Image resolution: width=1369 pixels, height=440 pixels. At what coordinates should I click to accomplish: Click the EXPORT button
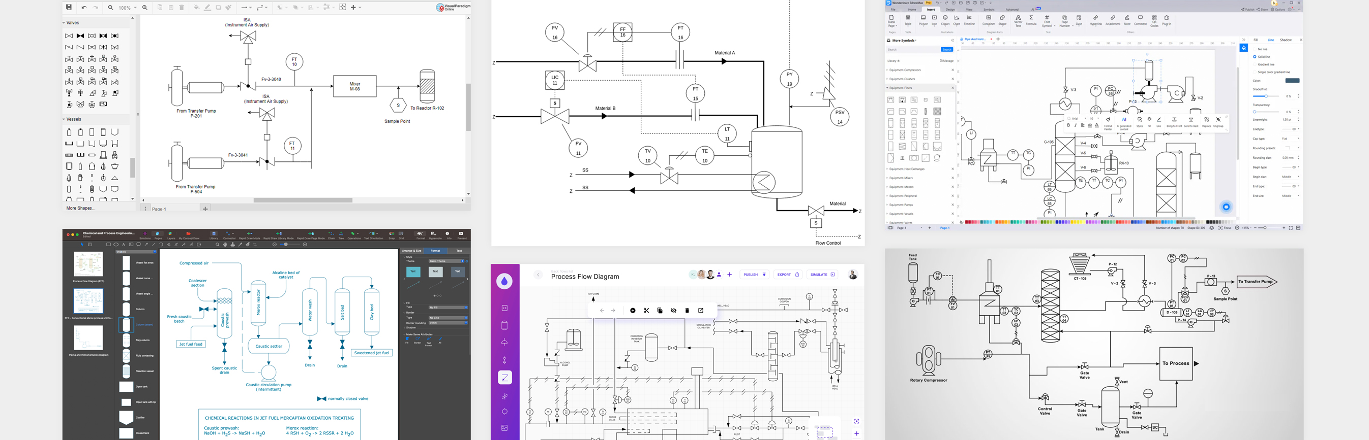pos(788,275)
